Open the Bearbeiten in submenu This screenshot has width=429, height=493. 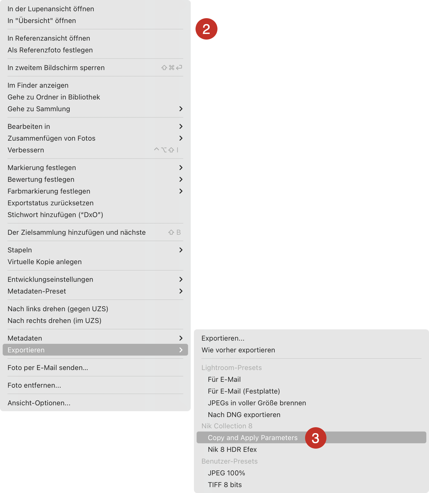(x=95, y=126)
